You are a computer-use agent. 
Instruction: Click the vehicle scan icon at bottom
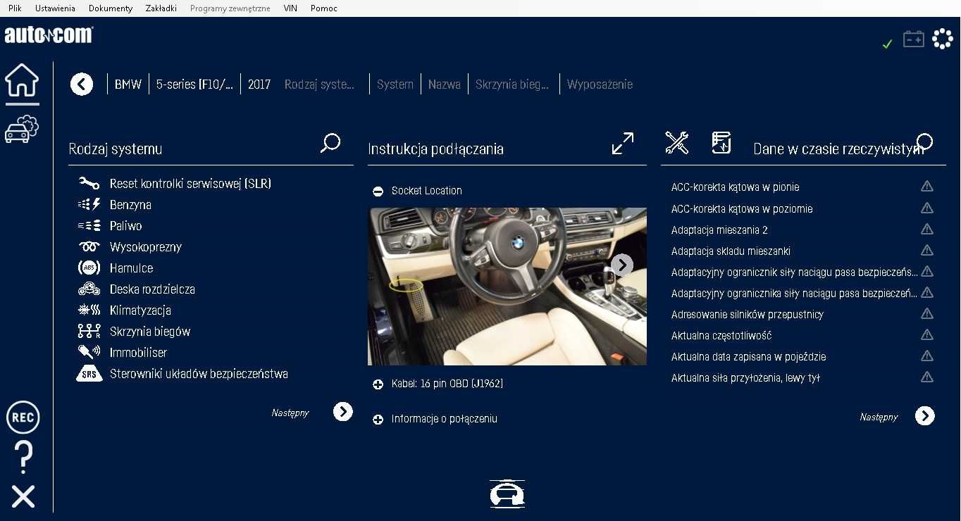507,494
